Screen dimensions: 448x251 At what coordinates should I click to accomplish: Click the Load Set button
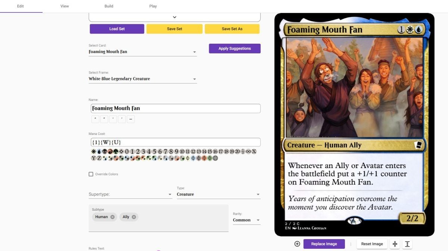click(x=117, y=29)
